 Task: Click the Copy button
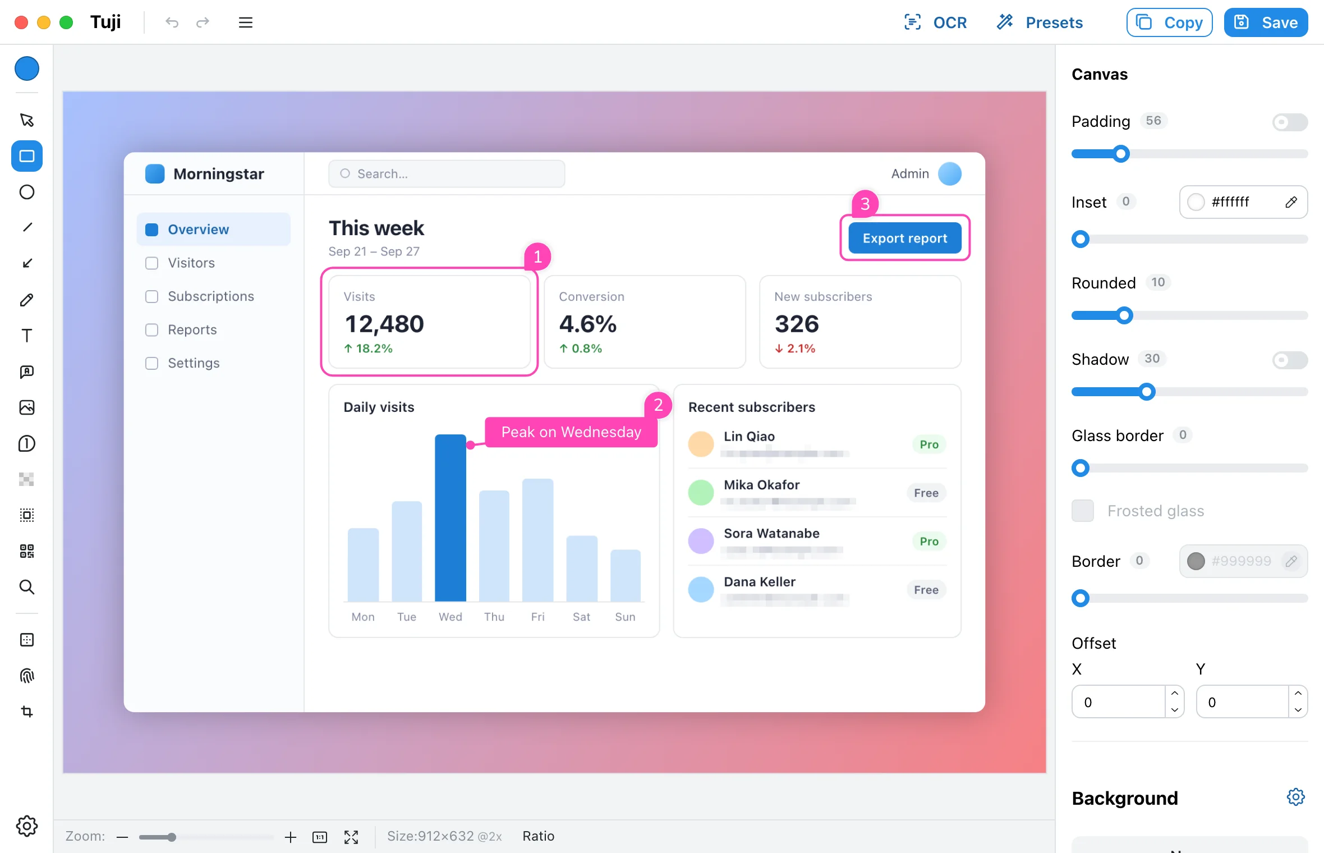[1169, 22]
